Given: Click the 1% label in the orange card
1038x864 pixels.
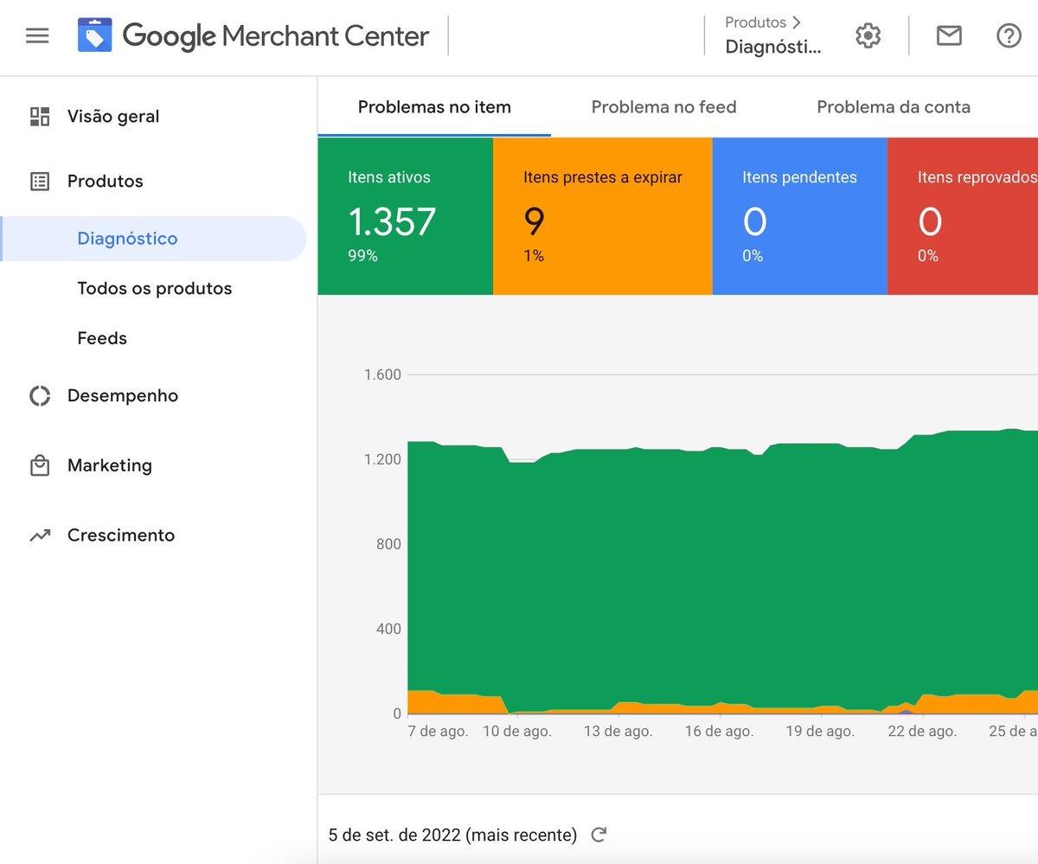Looking at the screenshot, I should [534, 256].
